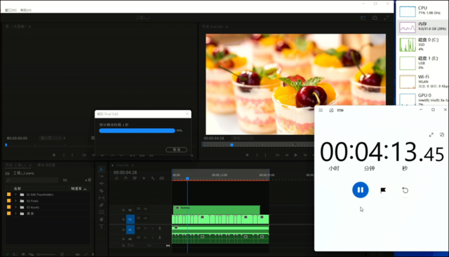The height and width of the screenshot is (257, 449).
Task: Lock the A1 track
Action: (123, 229)
